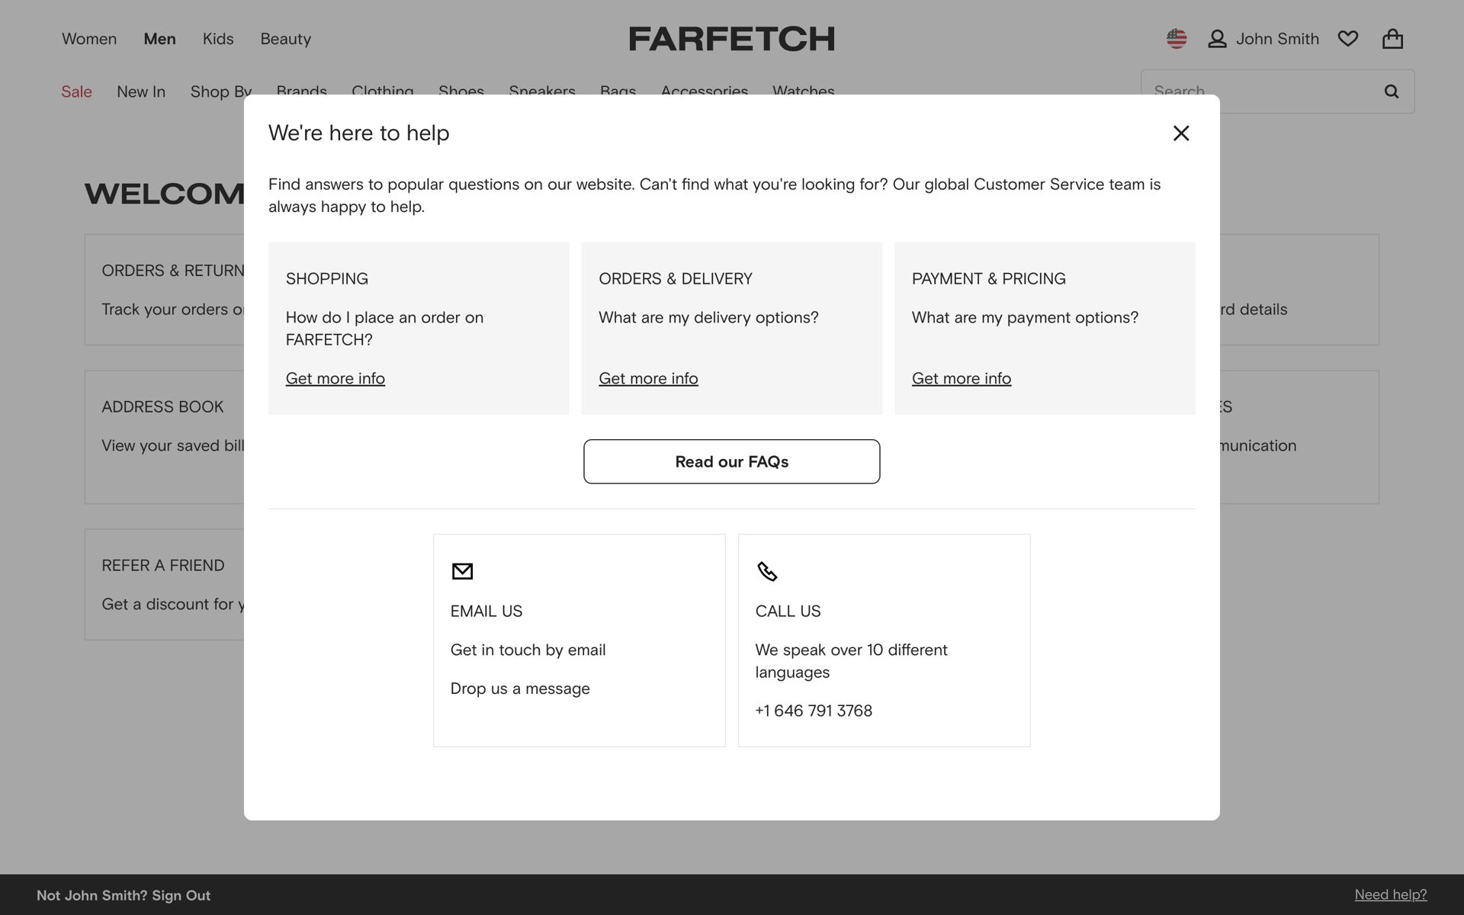Click the phone number +1 646 791 3768
This screenshot has width=1464, height=915.
[x=814, y=711]
